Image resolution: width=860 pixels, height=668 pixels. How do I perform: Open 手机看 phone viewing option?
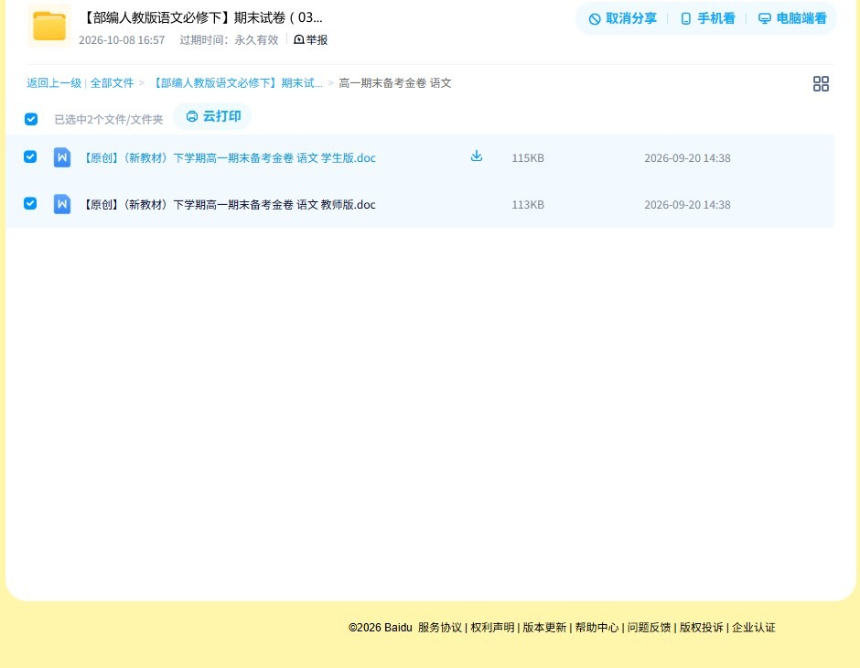click(707, 18)
